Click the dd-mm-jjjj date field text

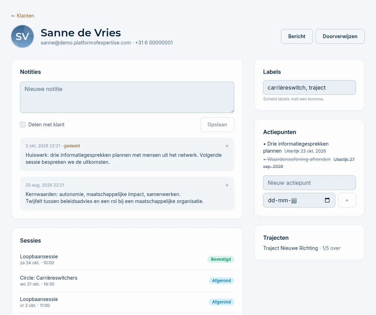point(282,200)
